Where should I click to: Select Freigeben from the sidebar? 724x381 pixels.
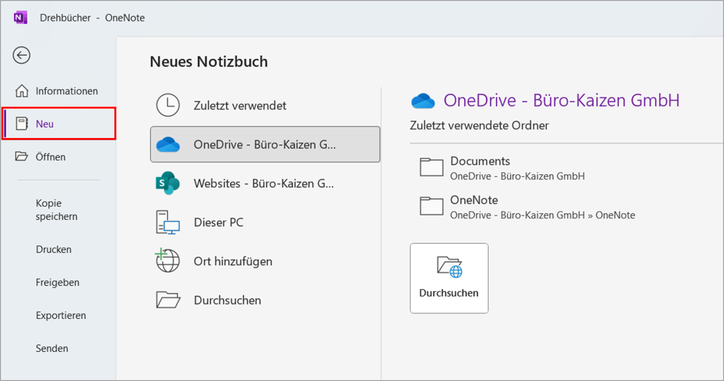(x=58, y=282)
